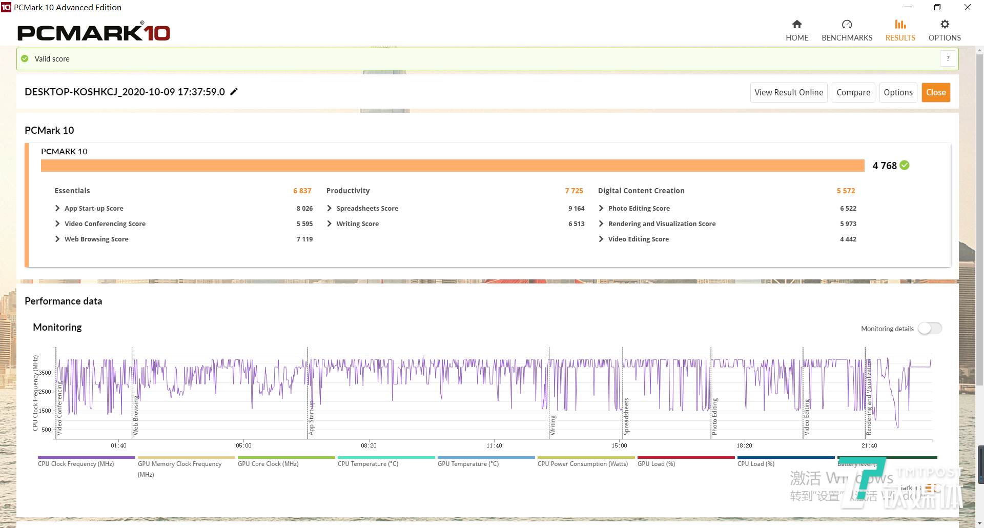Click the Valid score green checkmark icon
The width and height of the screenshot is (984, 528).
[25, 58]
